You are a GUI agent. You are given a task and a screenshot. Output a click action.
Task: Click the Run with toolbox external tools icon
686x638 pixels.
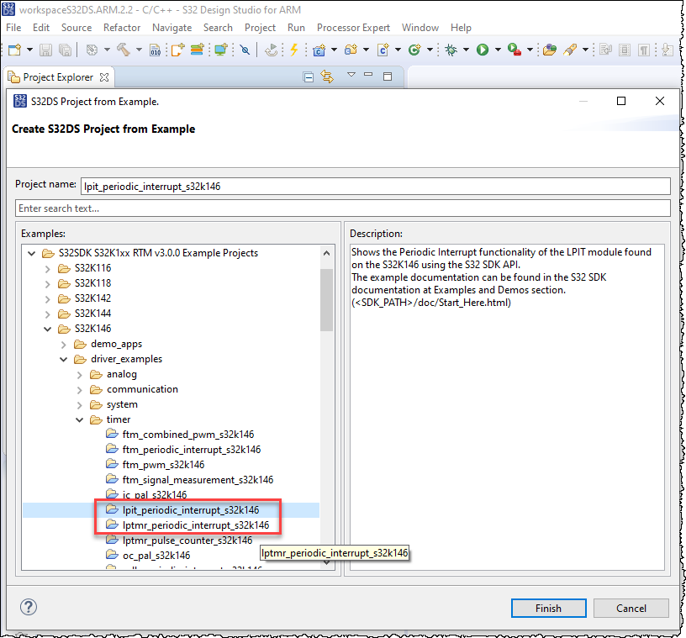pos(514,50)
